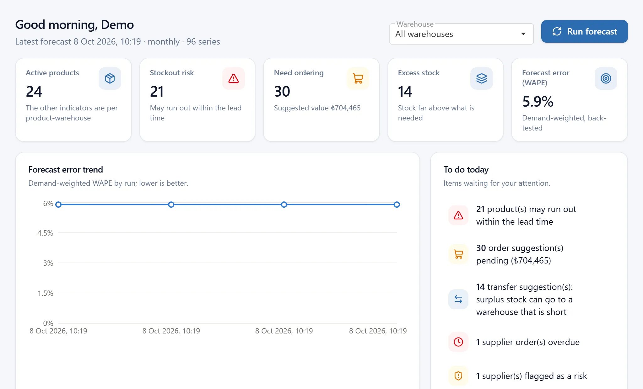Click the 'Forecast error trend' heading

66,170
